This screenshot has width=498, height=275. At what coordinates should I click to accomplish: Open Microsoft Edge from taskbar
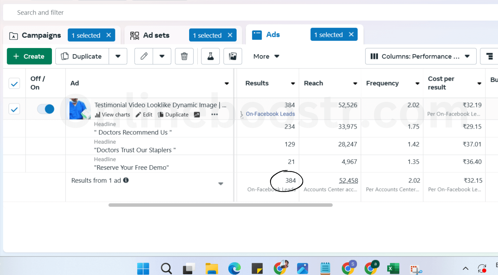234,269
